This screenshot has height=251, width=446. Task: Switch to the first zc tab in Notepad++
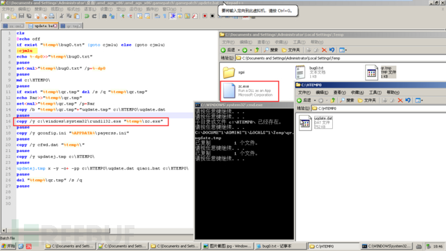[x=14, y=26]
